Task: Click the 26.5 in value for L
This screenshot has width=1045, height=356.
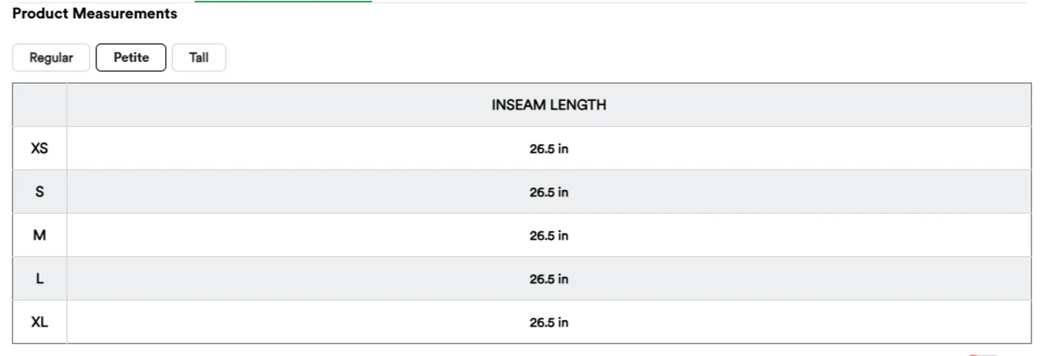Action: point(549,279)
